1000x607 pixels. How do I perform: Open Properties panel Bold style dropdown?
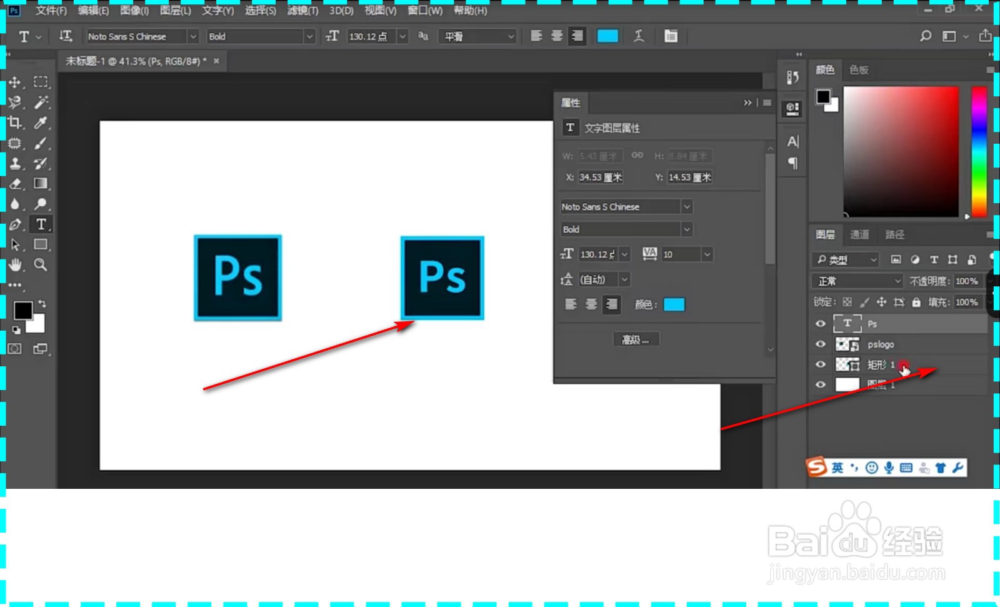(x=687, y=229)
